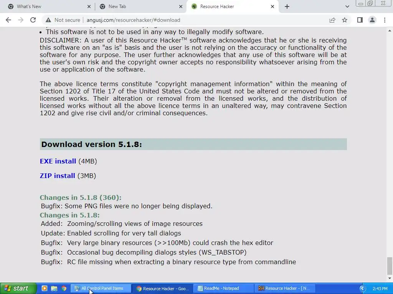393x294 pixels.
Task: Click the '(4MB)' size text
Action: tap(88, 161)
